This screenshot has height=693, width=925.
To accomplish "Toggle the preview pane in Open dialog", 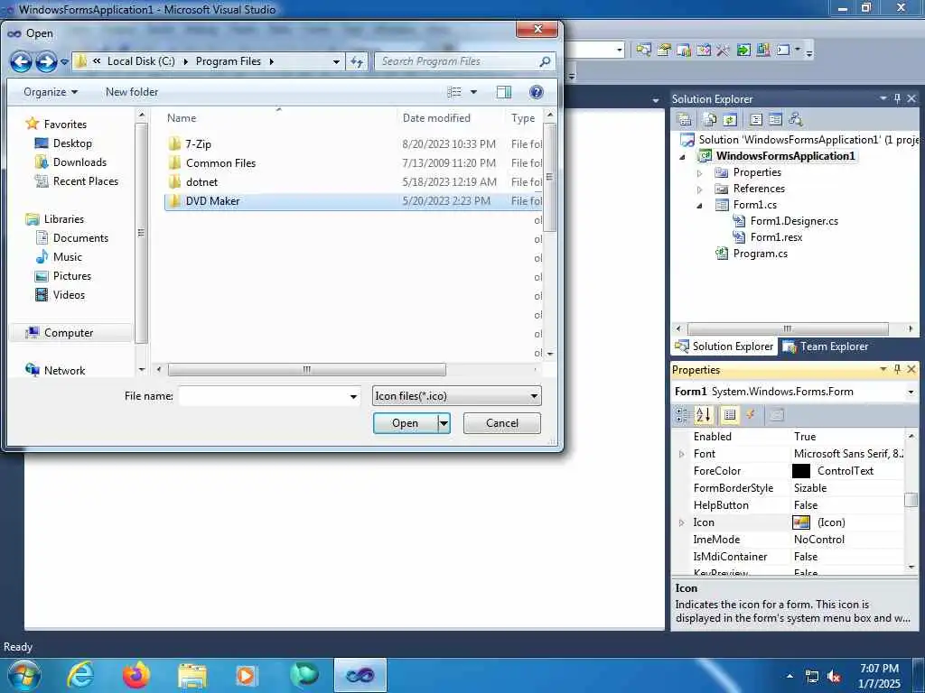I will tap(504, 92).
